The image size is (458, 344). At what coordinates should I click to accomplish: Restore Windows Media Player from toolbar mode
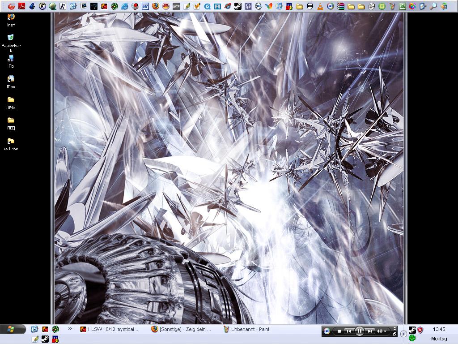coord(394,334)
